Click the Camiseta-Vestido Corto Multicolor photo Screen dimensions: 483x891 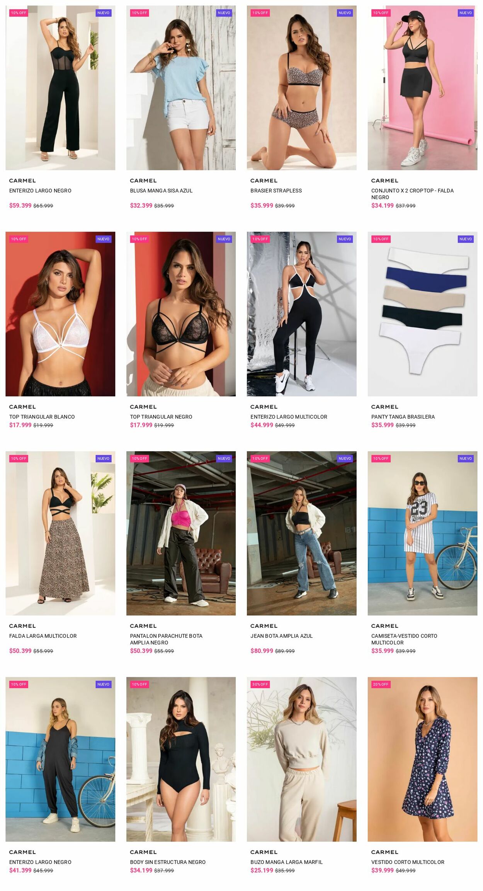[422, 533]
